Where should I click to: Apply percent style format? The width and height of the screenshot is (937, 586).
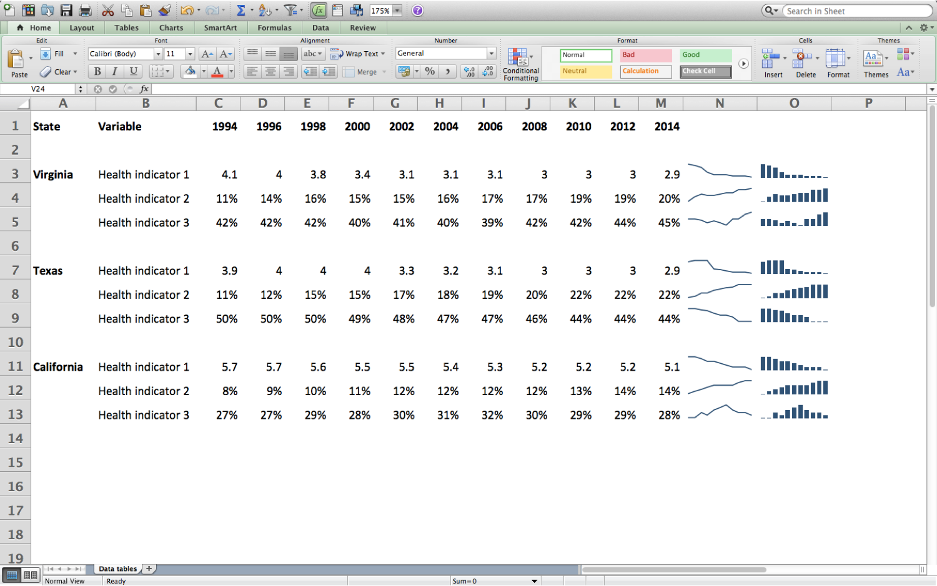click(x=430, y=72)
